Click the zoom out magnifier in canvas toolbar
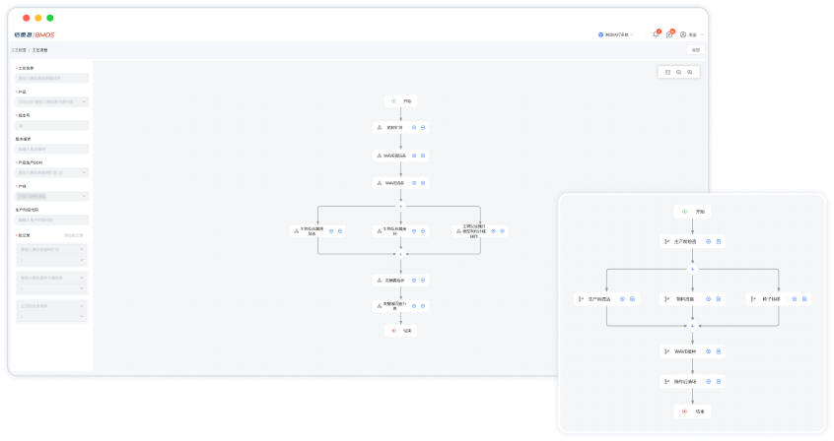Image resolution: width=834 pixels, height=441 pixels. click(x=678, y=72)
